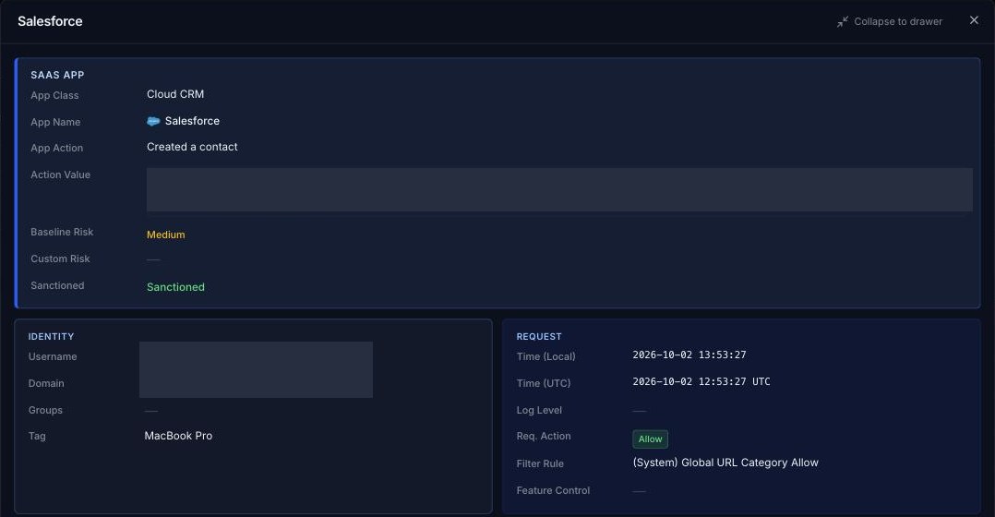Click the 'Domain' field label
Image resolution: width=995 pixels, height=517 pixels.
(46, 384)
